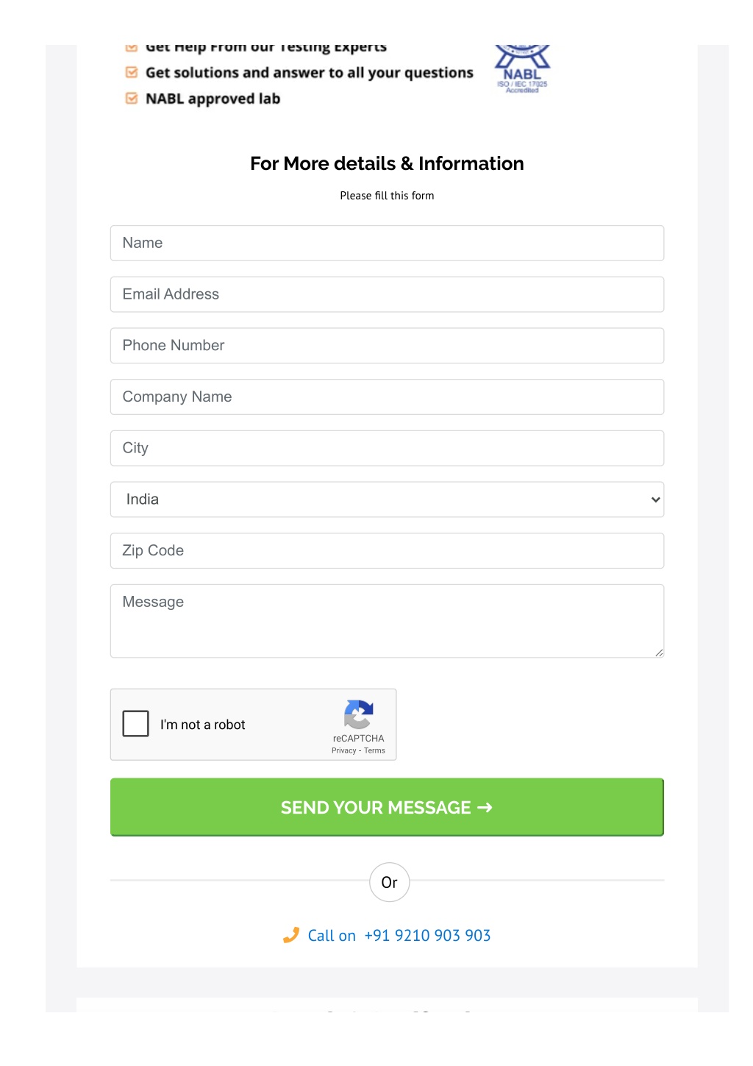753x1066 pixels.
Task: Focus the Name input field
Action: (x=387, y=243)
